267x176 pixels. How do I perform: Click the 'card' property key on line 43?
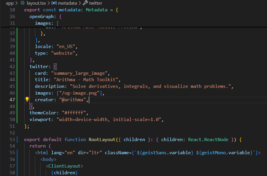40,73
